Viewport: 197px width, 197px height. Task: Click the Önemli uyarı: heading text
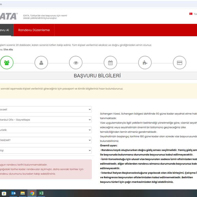pos(109,145)
